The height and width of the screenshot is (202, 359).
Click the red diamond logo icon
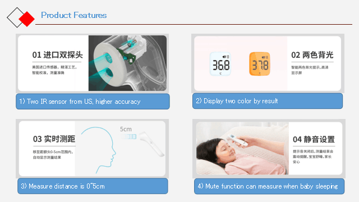tap(27, 19)
